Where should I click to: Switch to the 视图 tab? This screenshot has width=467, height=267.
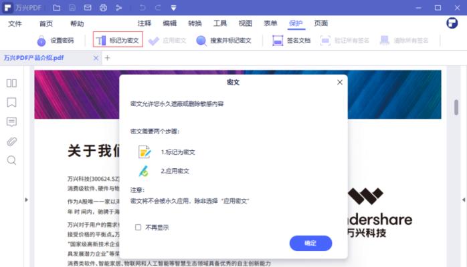(246, 23)
